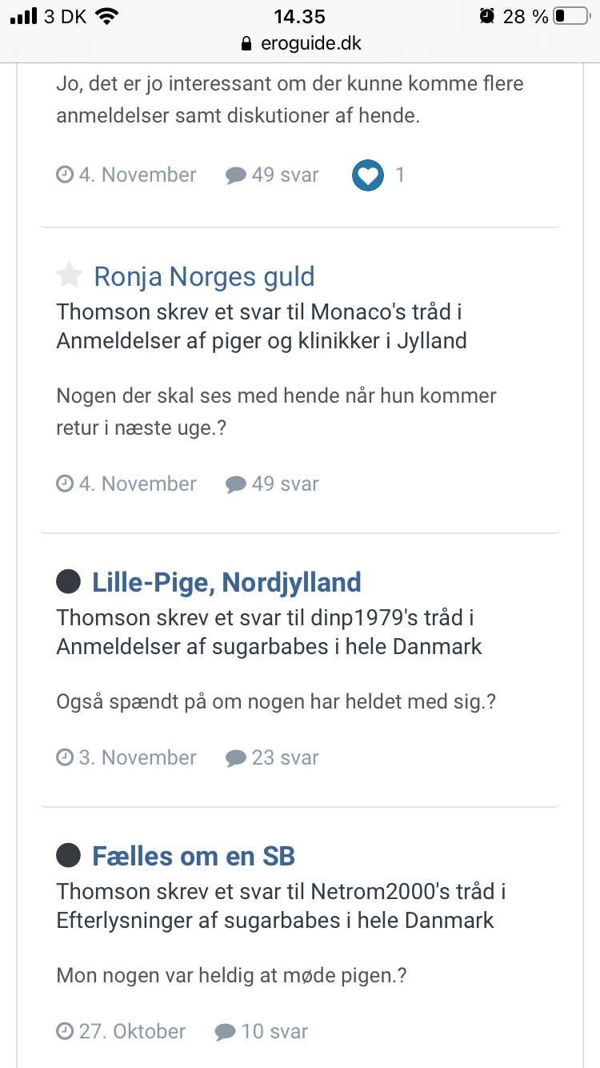Tap the battery indicator in status bar
600x1068 pixels.
570,16
